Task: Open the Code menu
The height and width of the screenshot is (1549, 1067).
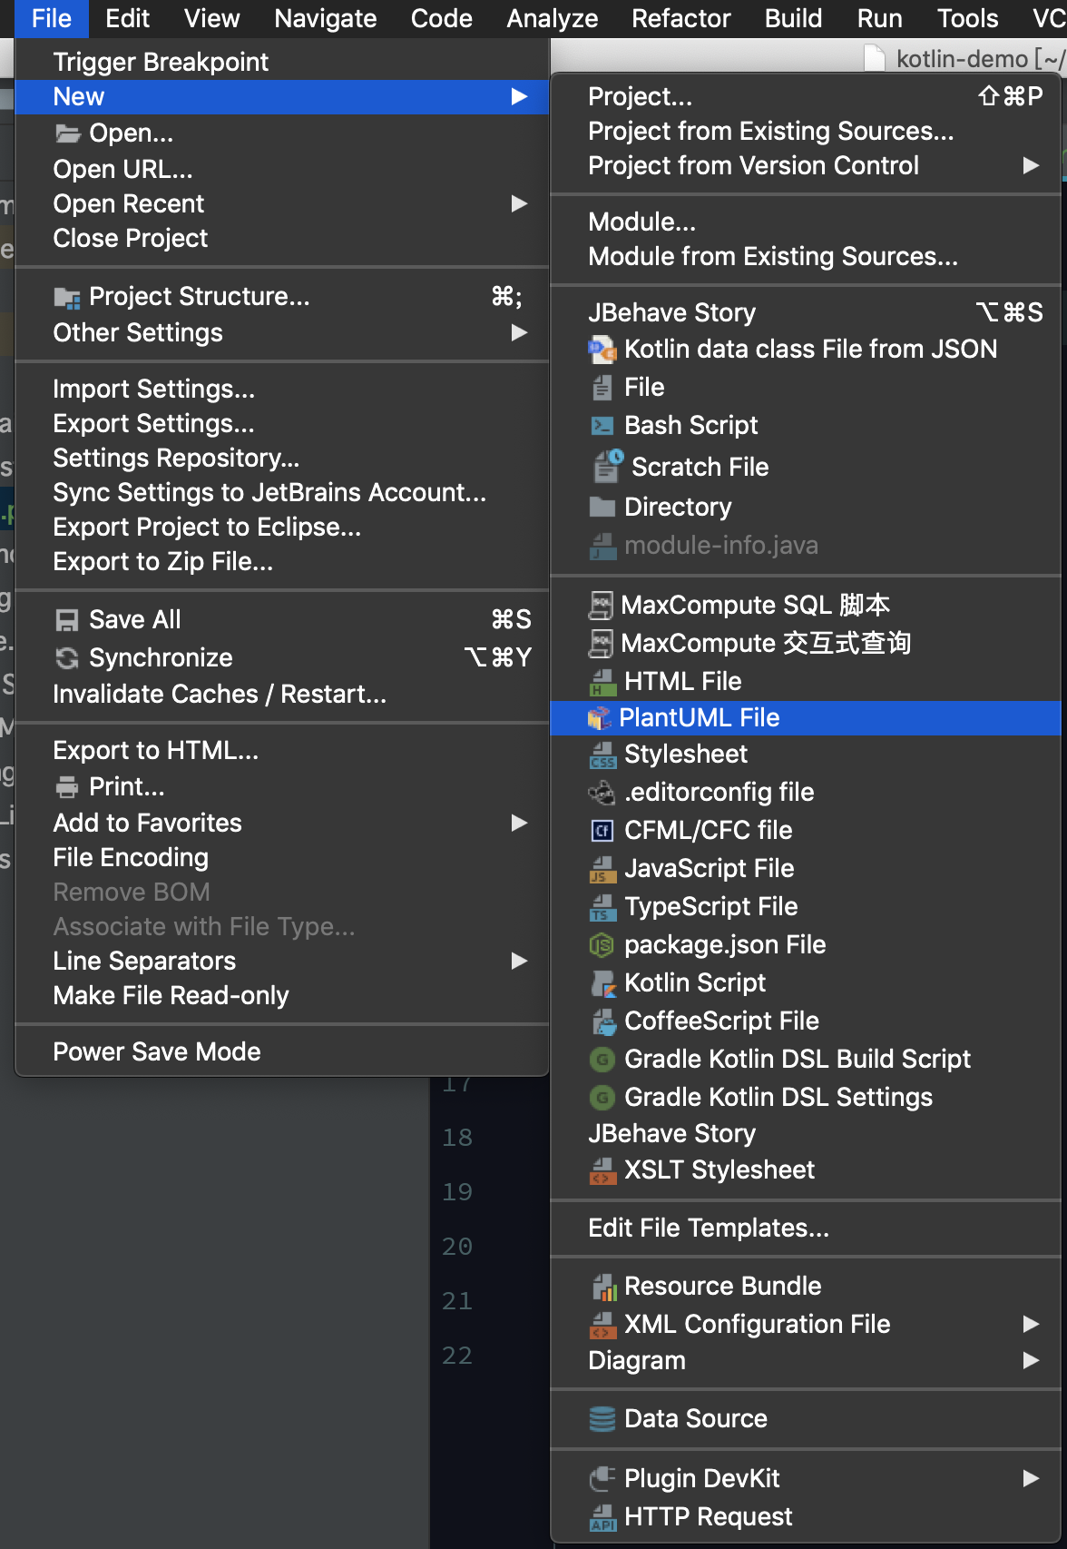Action: pos(441,18)
